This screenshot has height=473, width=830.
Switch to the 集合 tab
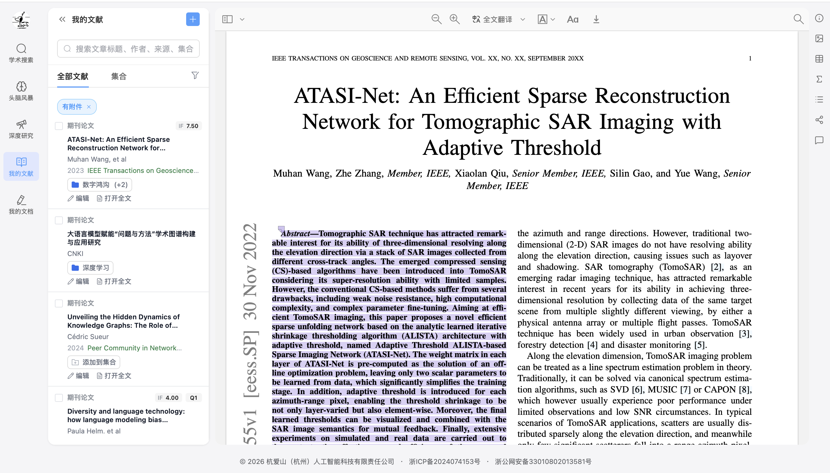pyautogui.click(x=119, y=76)
